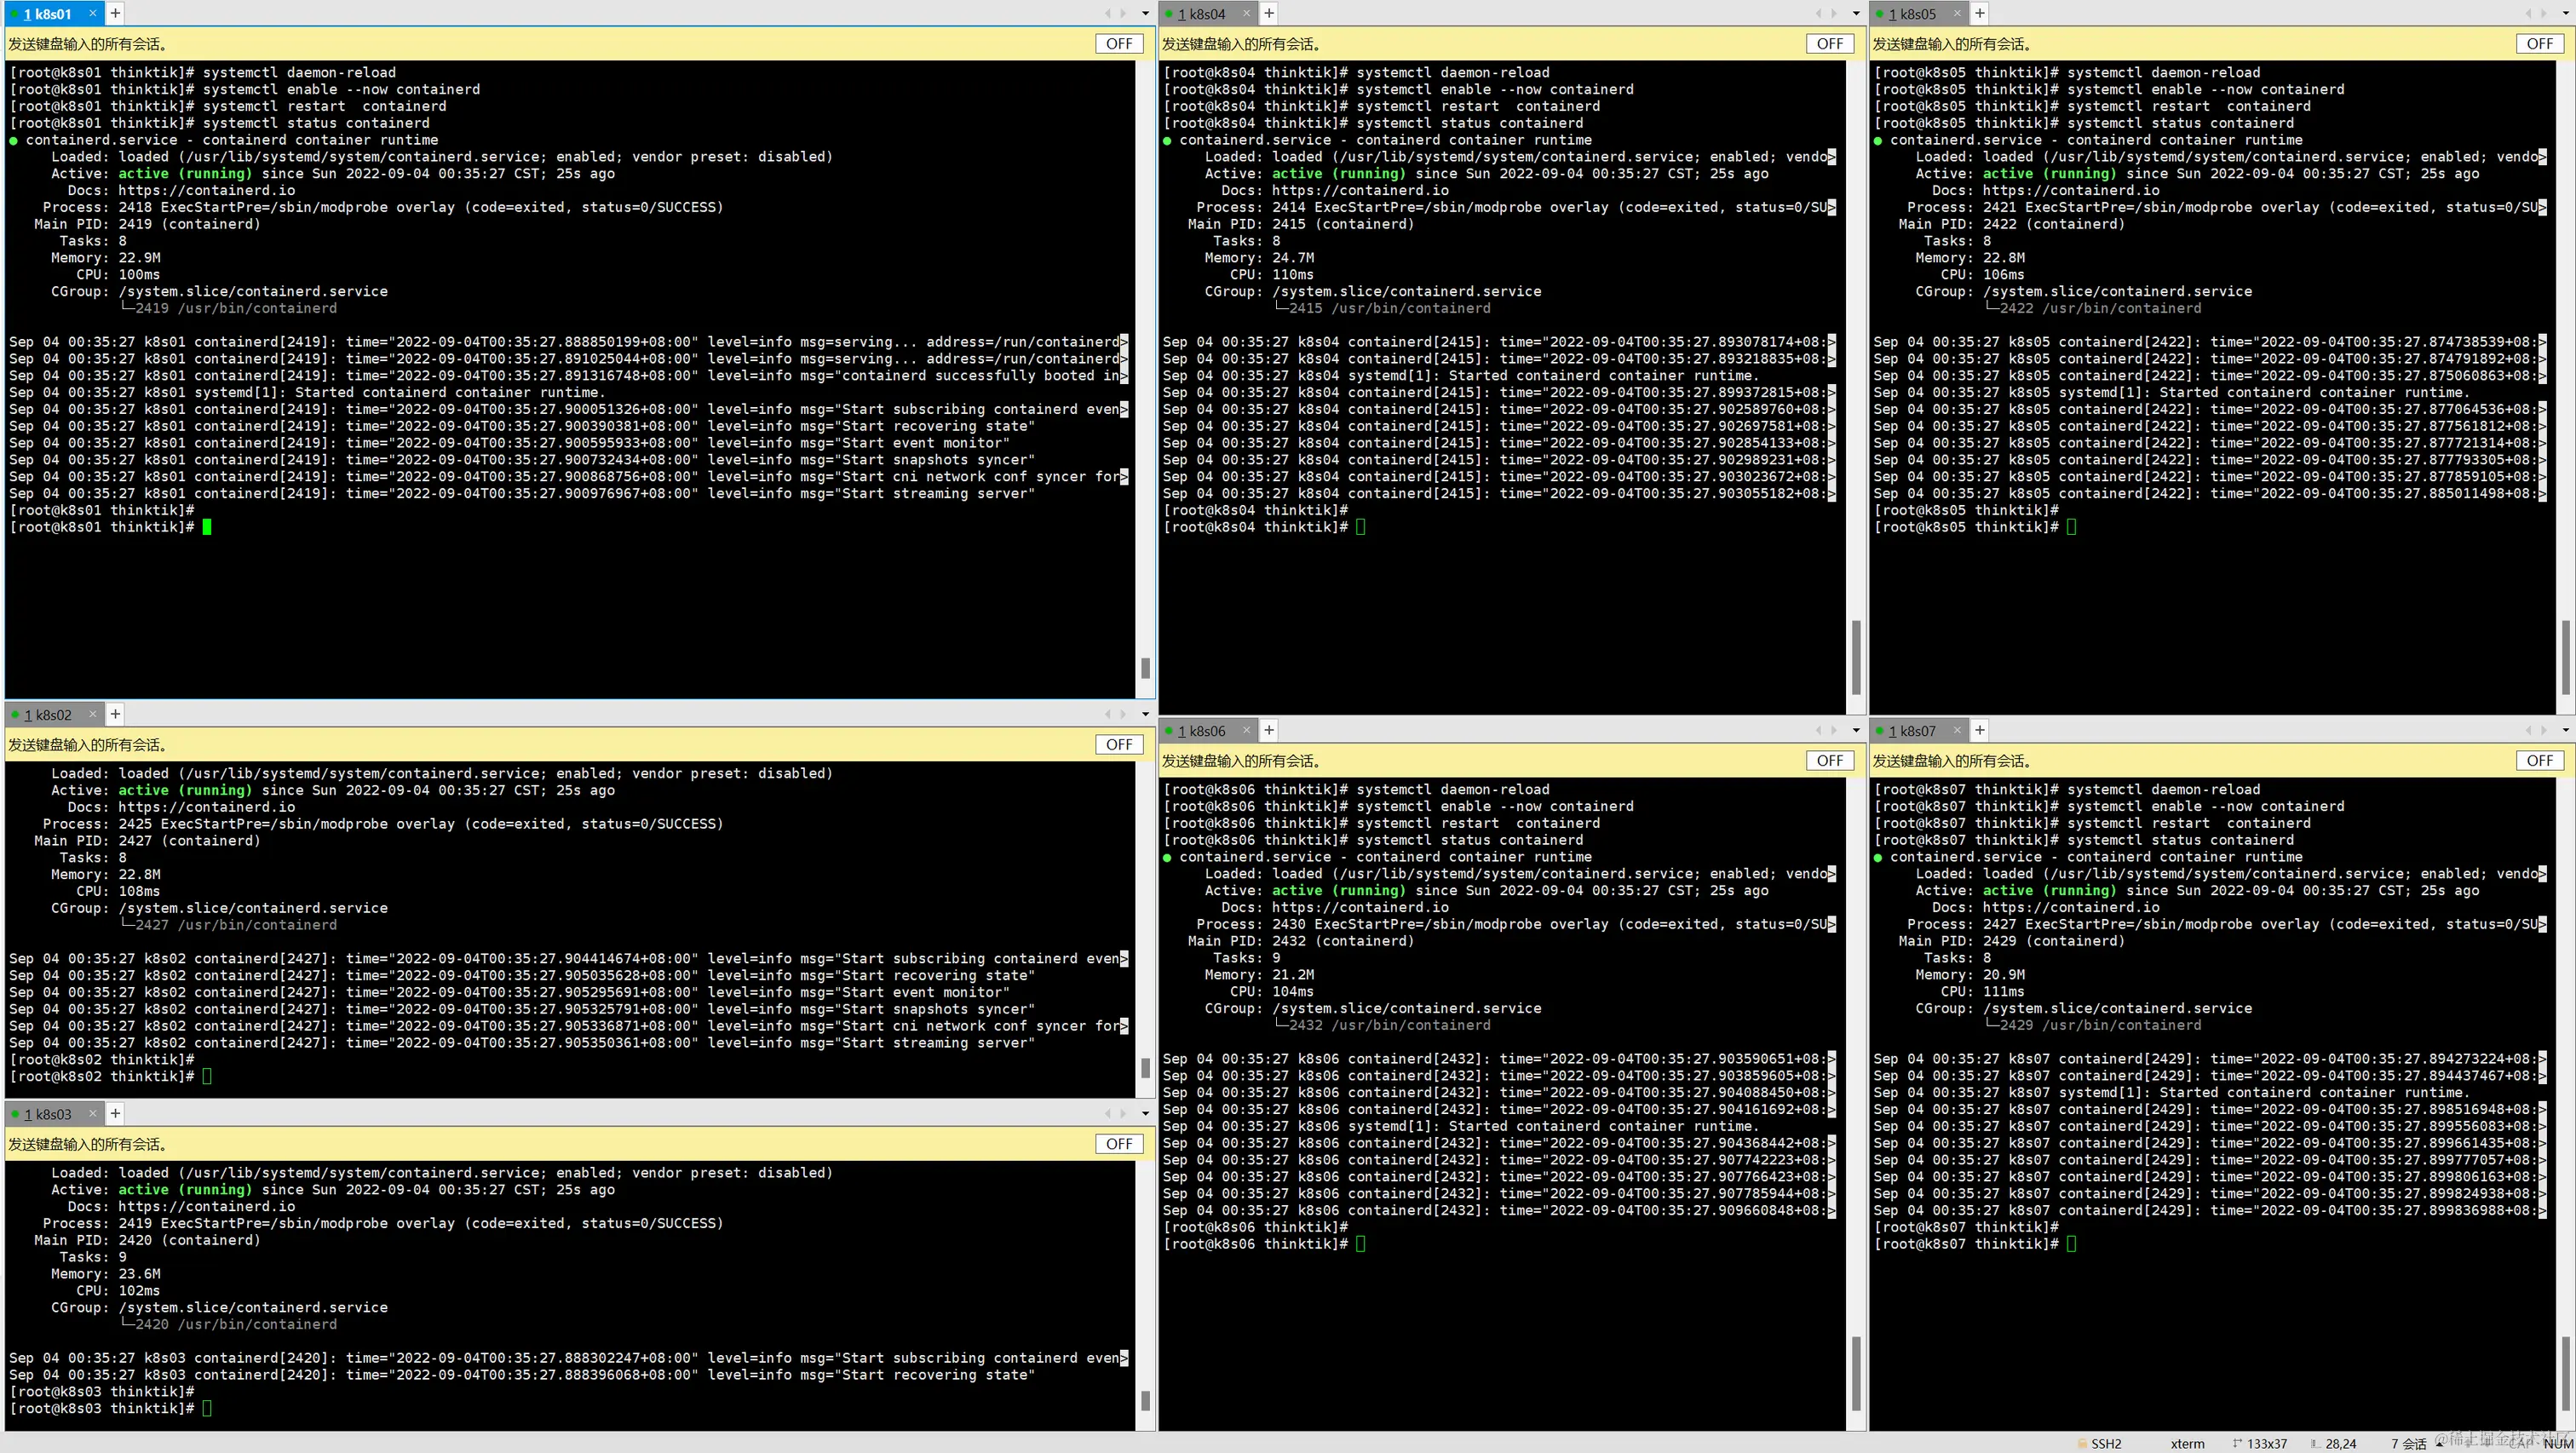The width and height of the screenshot is (2576, 1453).
Task: Add a new tab in the k8s01 pane
Action: click(x=115, y=13)
